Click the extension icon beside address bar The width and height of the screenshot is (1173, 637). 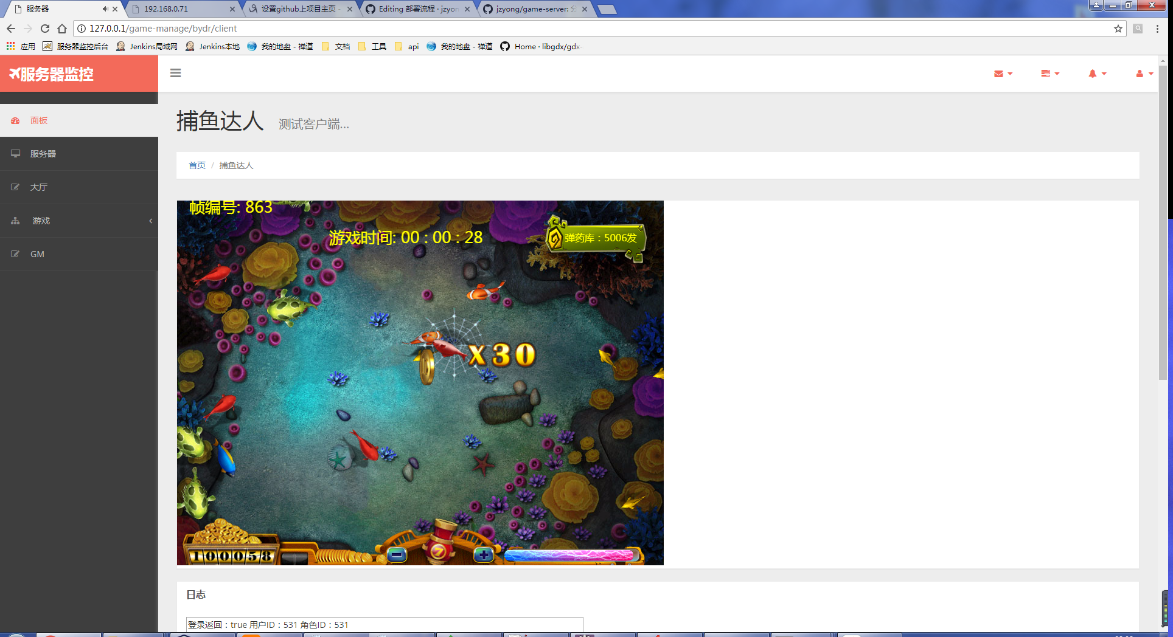(1138, 29)
